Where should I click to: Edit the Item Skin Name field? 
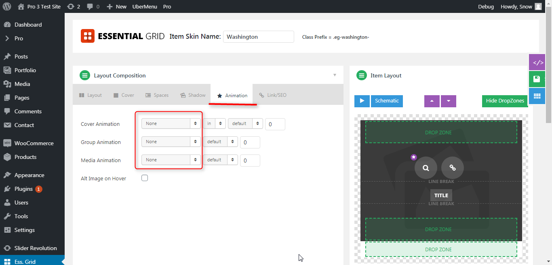[x=259, y=37]
